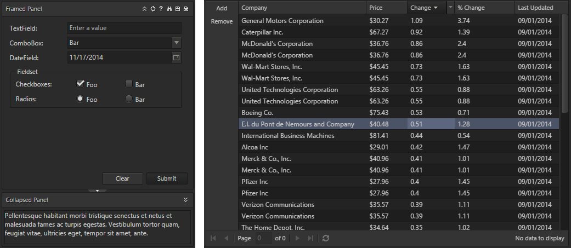Click the page number input in the pager

264,238
